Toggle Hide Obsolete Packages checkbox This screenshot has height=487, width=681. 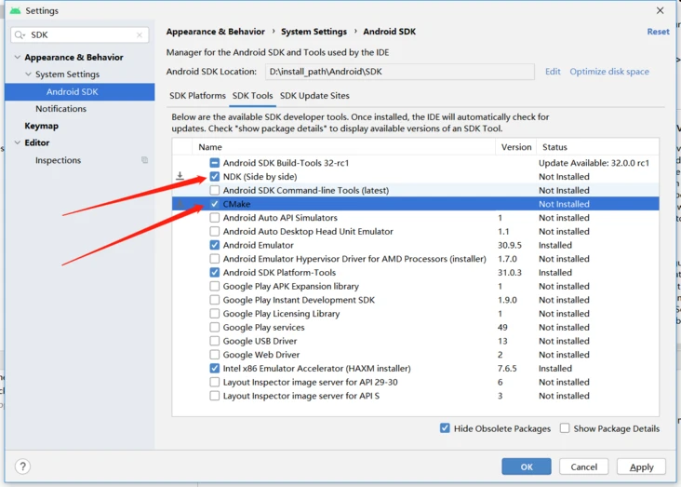click(x=445, y=428)
